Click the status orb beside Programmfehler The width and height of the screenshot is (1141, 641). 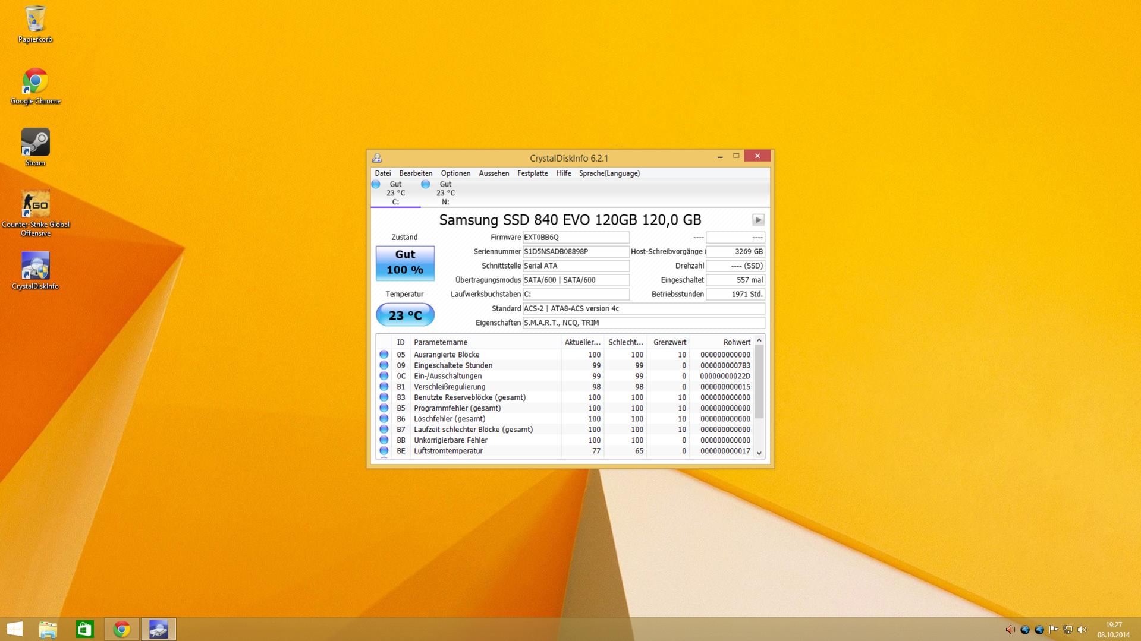tap(384, 408)
